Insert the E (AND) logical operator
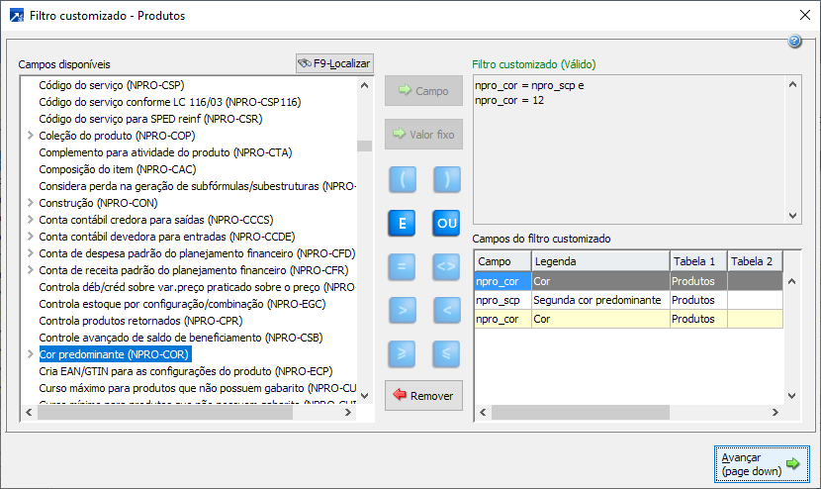This screenshot has height=489, width=821. (x=403, y=224)
